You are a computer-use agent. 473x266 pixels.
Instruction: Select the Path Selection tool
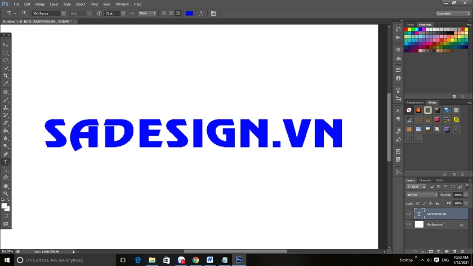click(x=6, y=170)
